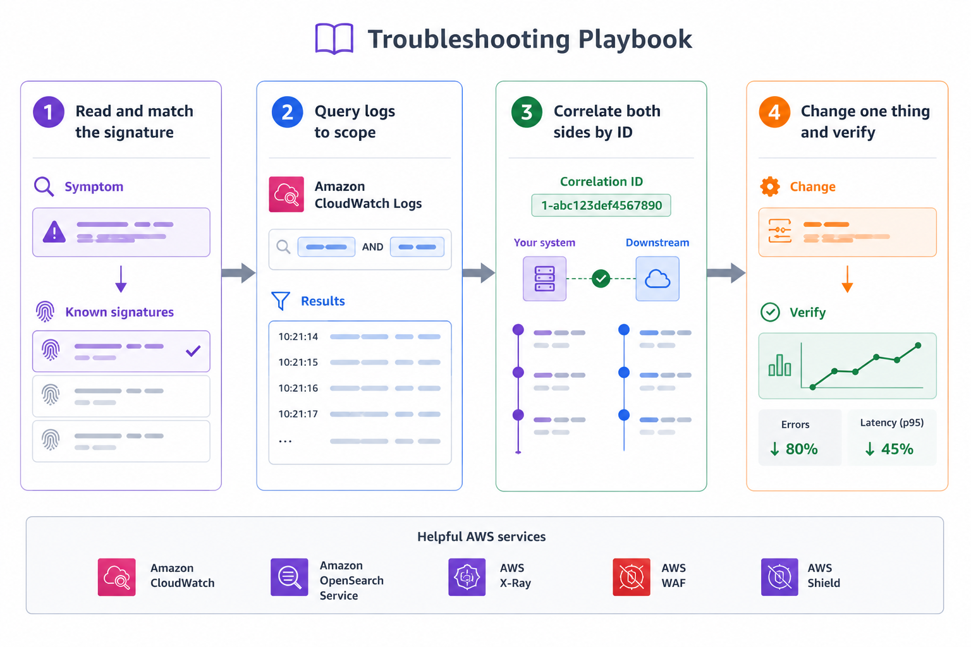Click the Troubleshooting Playbook title
The width and height of the screenshot is (971, 647).
point(530,39)
